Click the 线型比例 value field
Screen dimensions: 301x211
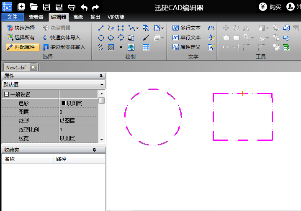(79, 130)
